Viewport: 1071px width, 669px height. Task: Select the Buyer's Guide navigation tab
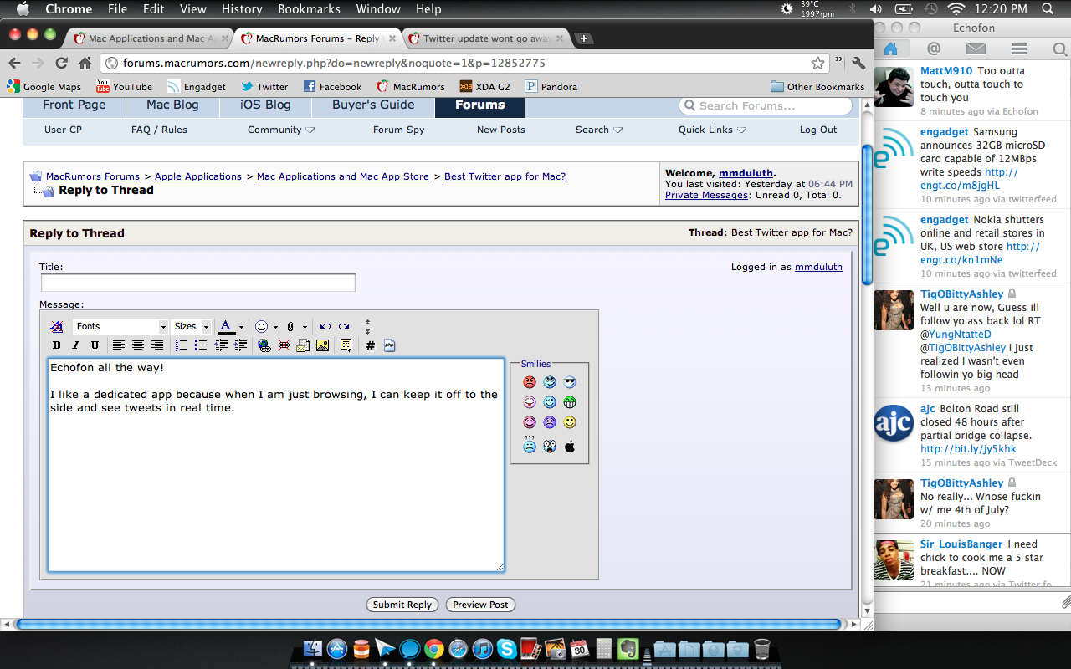coord(373,105)
